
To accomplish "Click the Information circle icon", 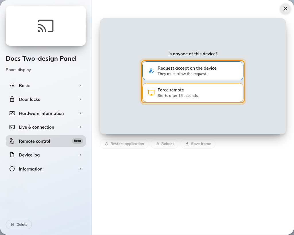I will pos(12,169).
